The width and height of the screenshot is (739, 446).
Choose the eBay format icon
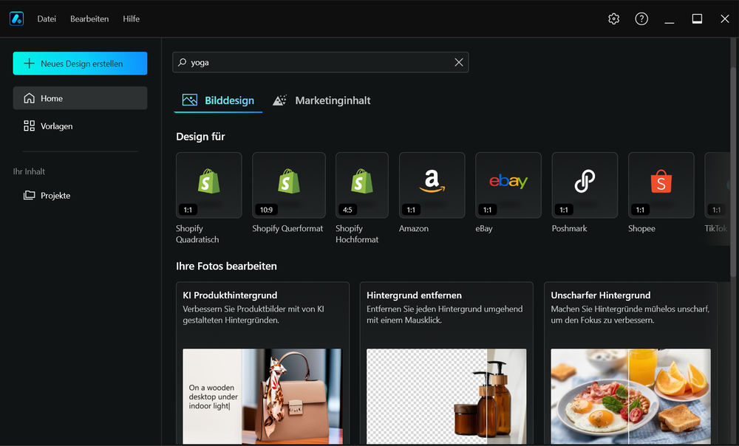tap(508, 185)
